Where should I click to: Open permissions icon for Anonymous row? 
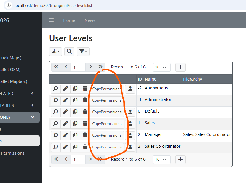click(x=130, y=89)
